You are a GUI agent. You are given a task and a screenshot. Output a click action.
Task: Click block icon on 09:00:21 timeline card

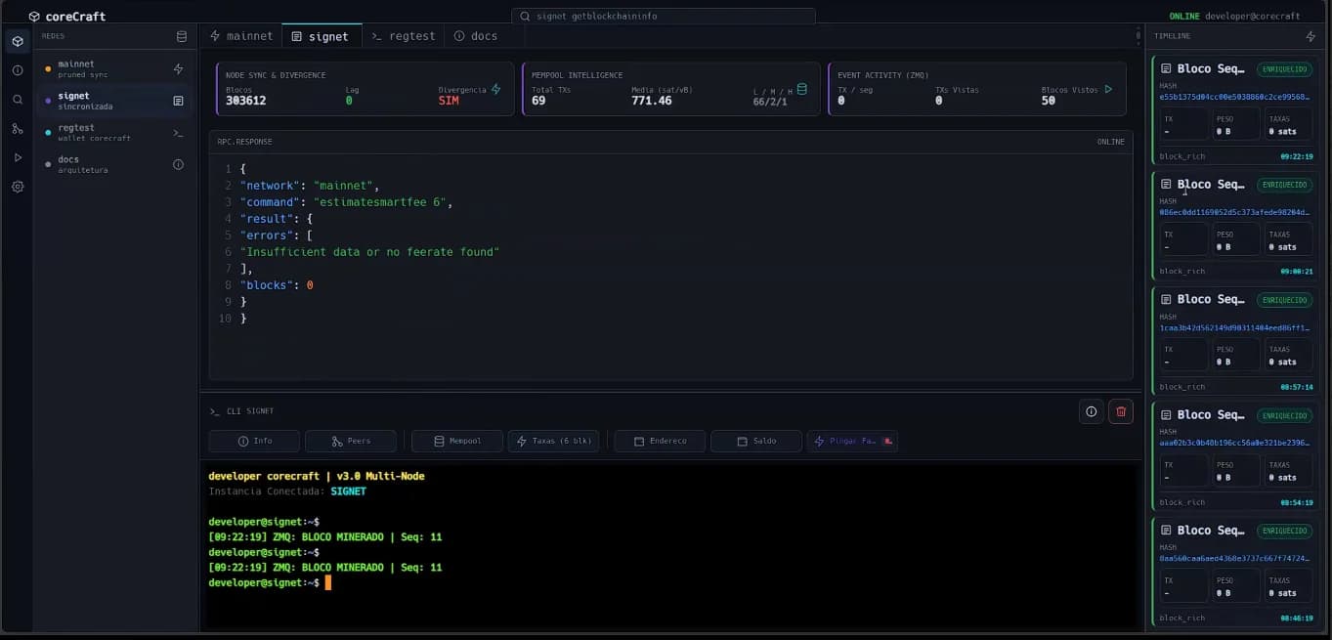(x=1166, y=184)
